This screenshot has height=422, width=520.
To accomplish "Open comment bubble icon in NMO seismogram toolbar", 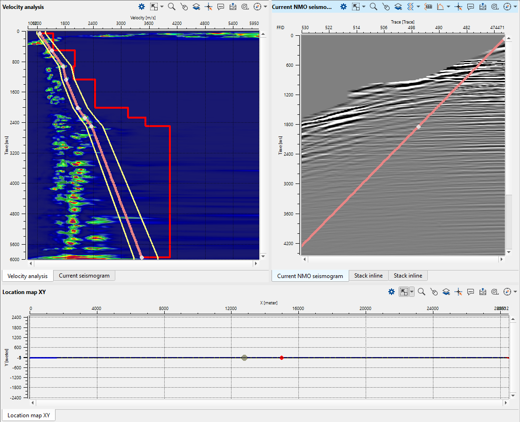I will (471, 7).
